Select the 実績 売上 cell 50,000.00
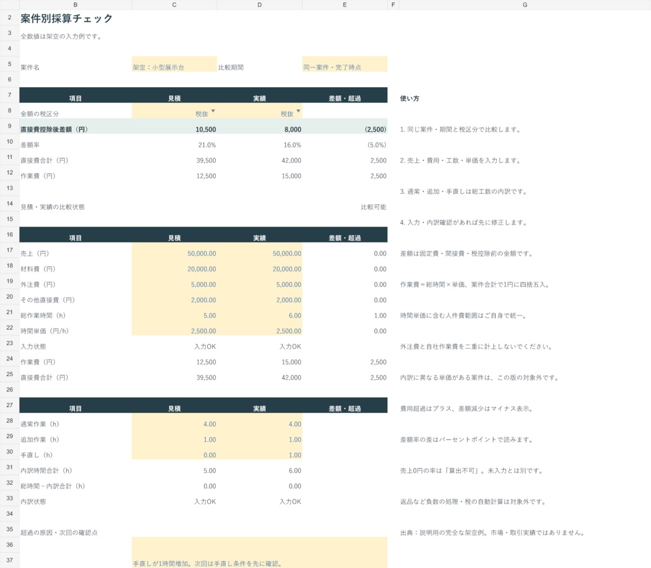This screenshot has width=651, height=568. click(x=259, y=250)
